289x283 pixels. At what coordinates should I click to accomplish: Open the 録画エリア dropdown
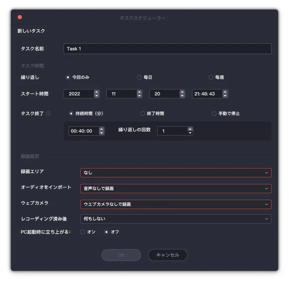(x=176, y=173)
